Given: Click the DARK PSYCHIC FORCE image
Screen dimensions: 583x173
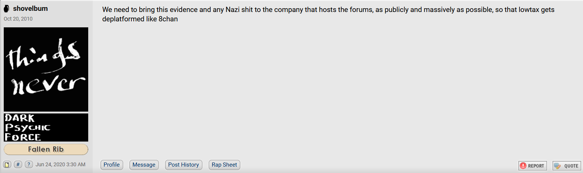Looking at the screenshot, I should [x=46, y=127].
